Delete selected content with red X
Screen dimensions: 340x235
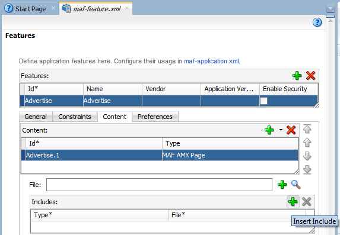click(291, 130)
